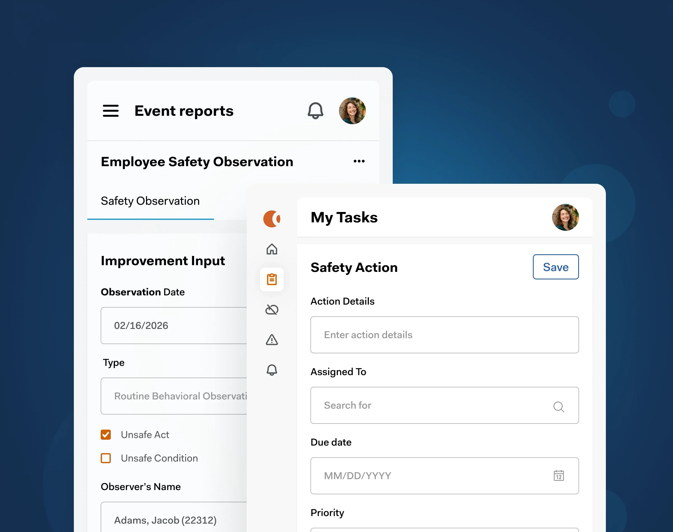Go to Home in the sidebar
This screenshot has height=532, width=673.
tap(272, 249)
